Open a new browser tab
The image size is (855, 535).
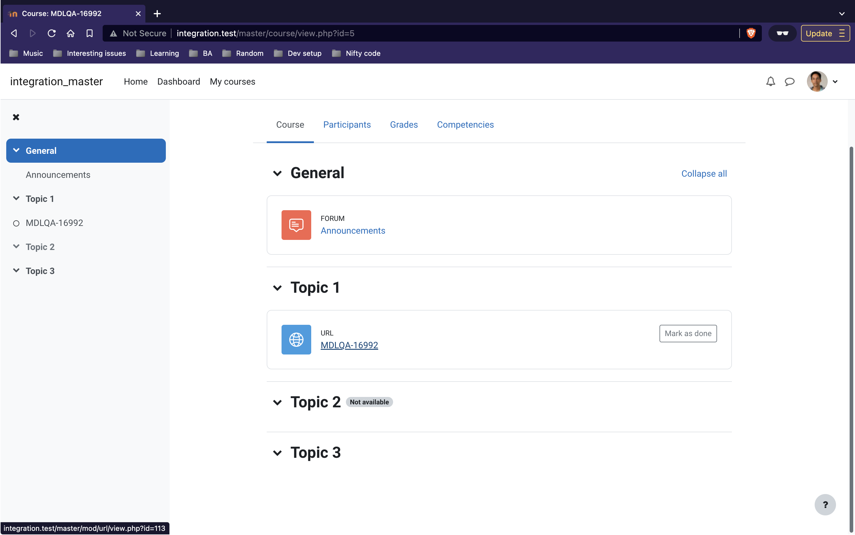click(157, 13)
